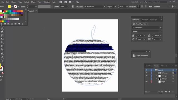This screenshot has height=100, width=178.
Task: Show the second hidden Group layer
Action: pos(147,79)
